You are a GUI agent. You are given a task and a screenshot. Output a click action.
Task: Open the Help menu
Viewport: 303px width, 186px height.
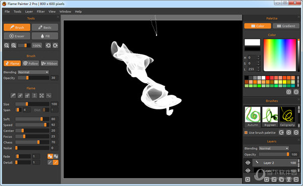78,12
